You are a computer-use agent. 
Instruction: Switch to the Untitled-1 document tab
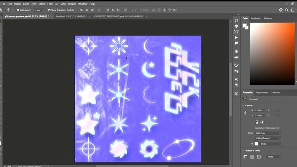point(71,17)
